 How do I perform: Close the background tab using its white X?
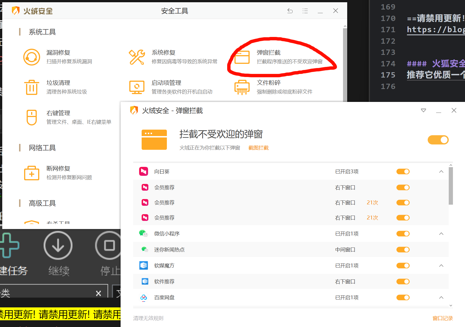[x=98, y=293]
